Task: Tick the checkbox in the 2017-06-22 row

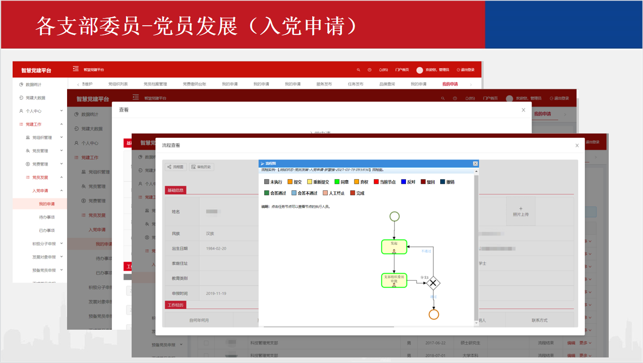Action: click(206, 343)
